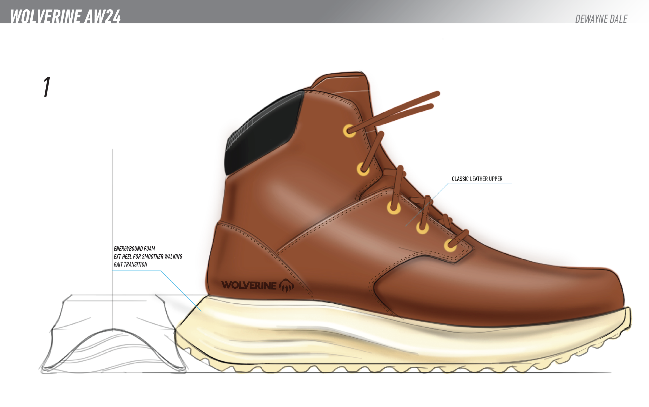649x407 pixels.
Task: Click the large number 1 label
Action: click(47, 87)
